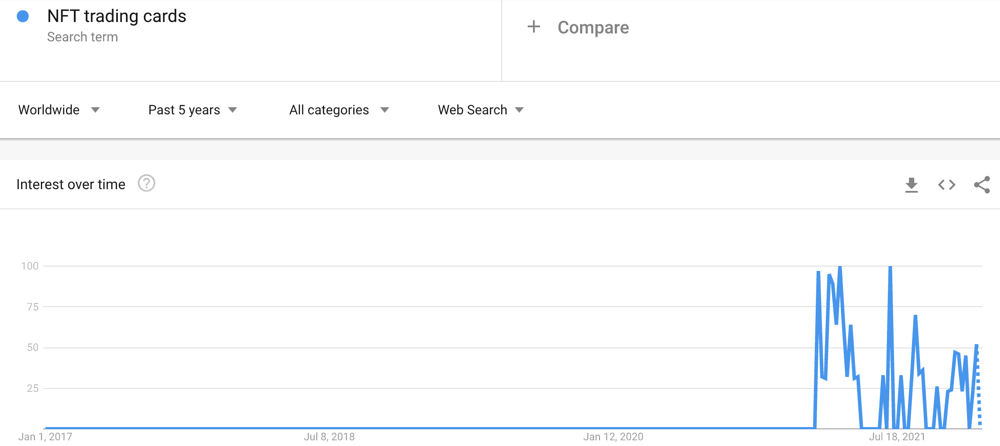
Task: Open the All categories dropdown
Action: click(339, 110)
